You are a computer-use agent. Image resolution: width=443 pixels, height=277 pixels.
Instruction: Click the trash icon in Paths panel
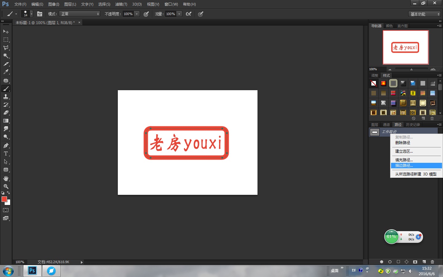(433, 262)
